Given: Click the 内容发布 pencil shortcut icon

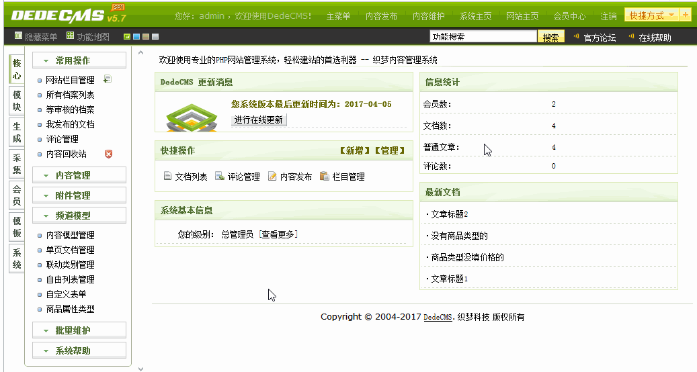Looking at the screenshot, I should 272,177.
